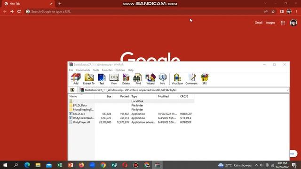The width and height of the screenshot is (301, 169).
Task: Open the Windows Start menu
Action: [5, 165]
